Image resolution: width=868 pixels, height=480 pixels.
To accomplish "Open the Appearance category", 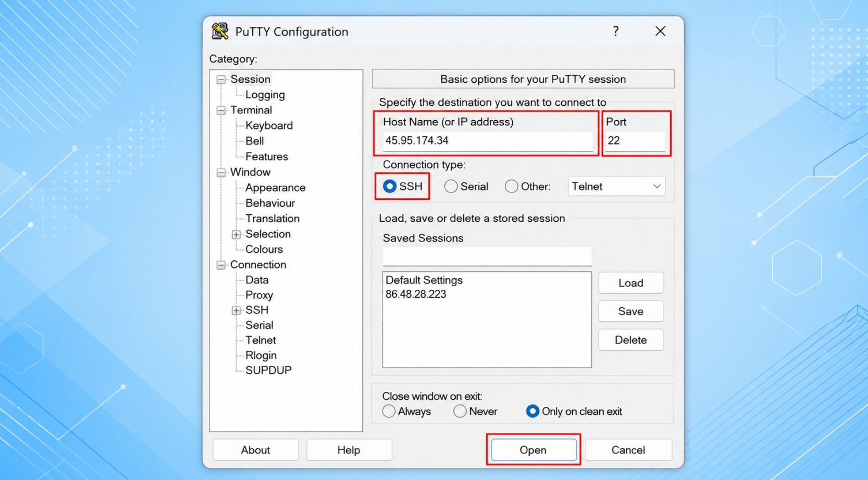I will [x=275, y=187].
